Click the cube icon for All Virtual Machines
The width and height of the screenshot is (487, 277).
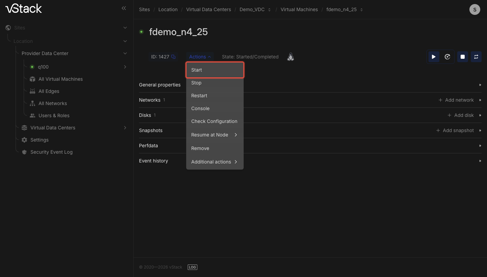click(32, 79)
